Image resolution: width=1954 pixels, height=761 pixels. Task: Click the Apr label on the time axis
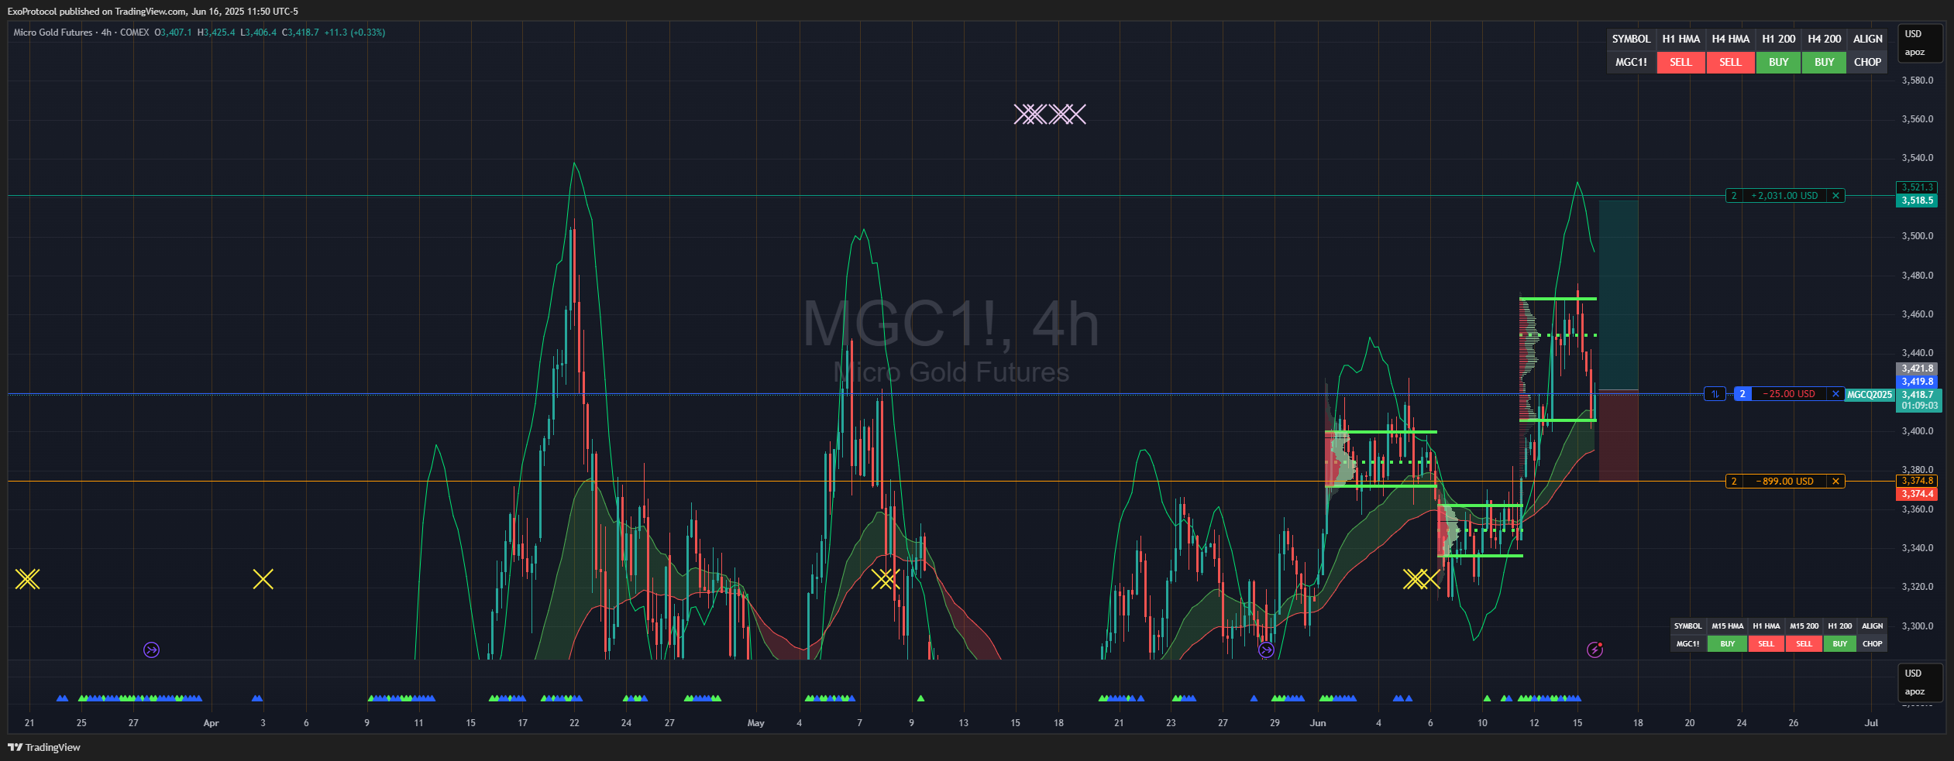[x=211, y=723]
